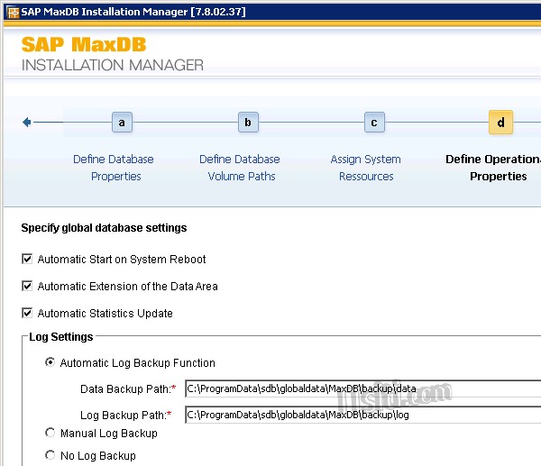
Task: Click the SAP MaxDB title bar application icon
Action: point(14,12)
